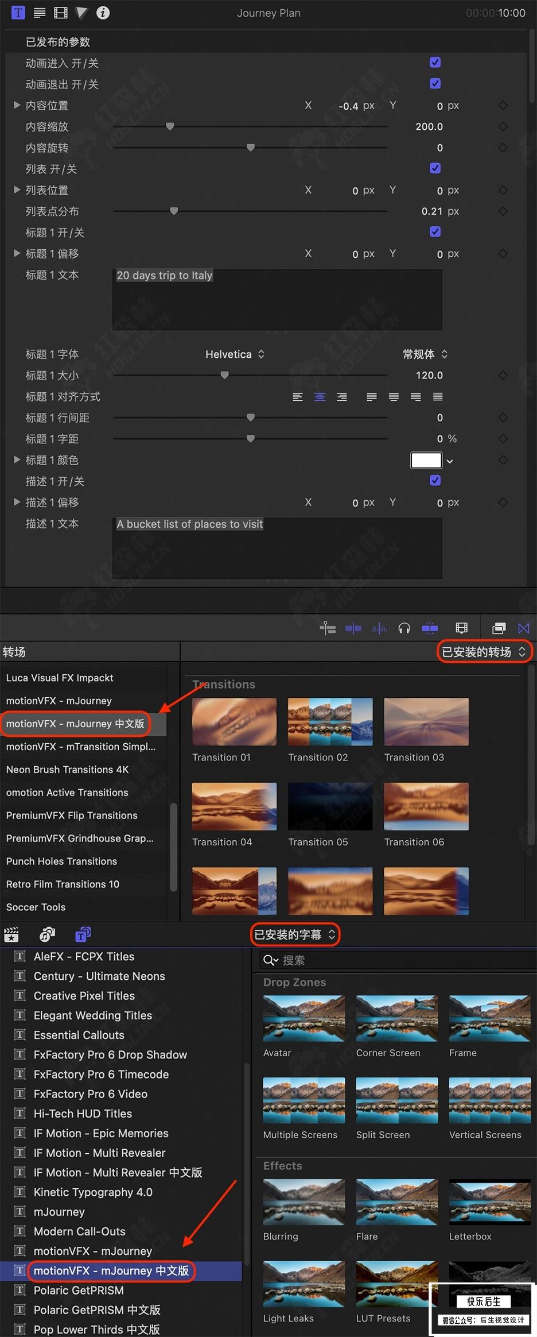Viewport: 537px width, 1337px height.
Task: Toggle video skimming in timeline toolbar
Action: pos(353,628)
